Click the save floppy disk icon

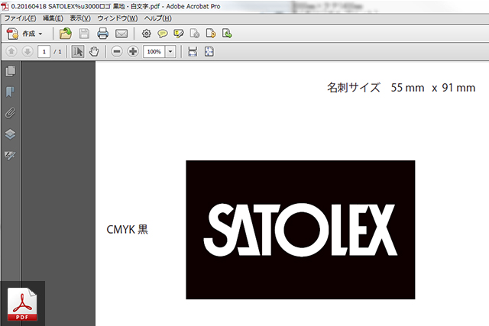[x=84, y=34]
